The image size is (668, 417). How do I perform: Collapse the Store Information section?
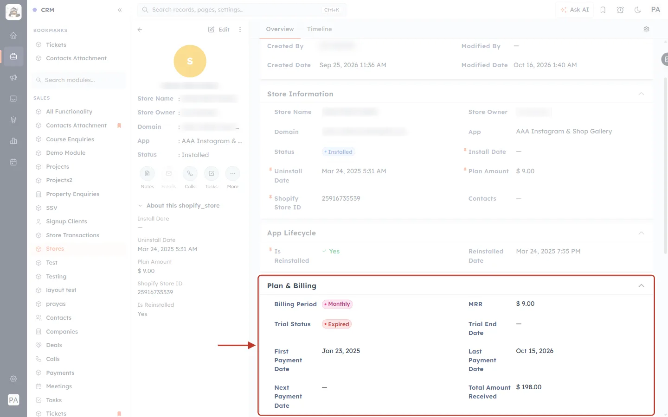[x=641, y=94]
